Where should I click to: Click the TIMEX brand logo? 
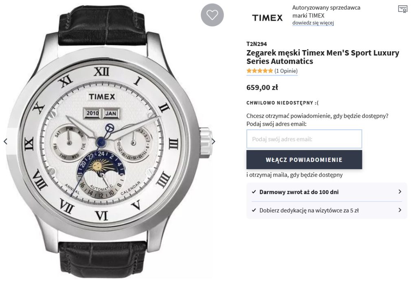[x=267, y=18]
